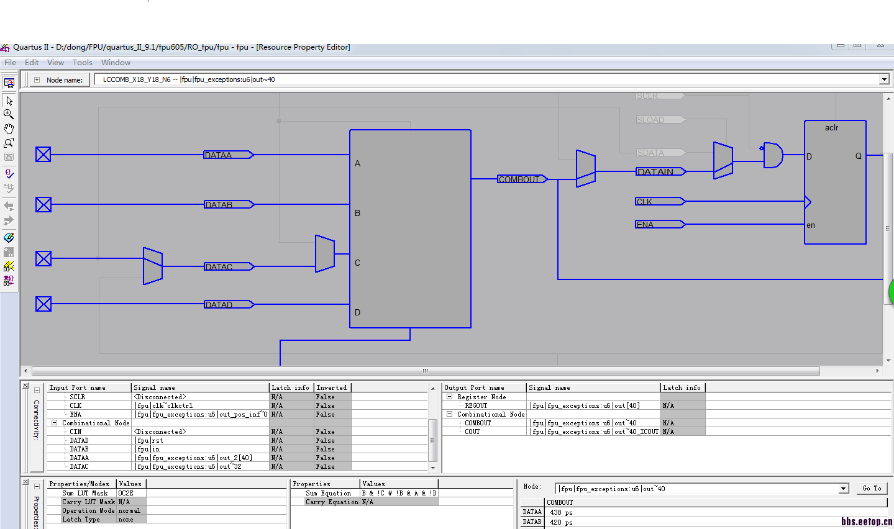Open the Window menu
Image resolution: width=894 pixels, height=529 pixels.
coord(116,63)
